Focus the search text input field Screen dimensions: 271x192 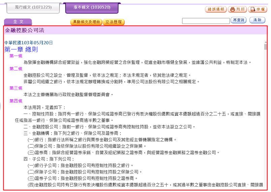pos(206,21)
